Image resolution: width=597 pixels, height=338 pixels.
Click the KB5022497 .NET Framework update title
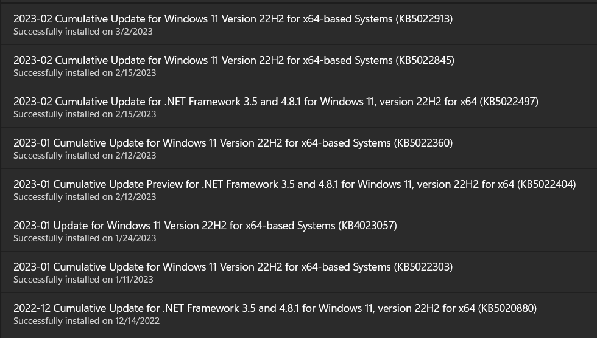[275, 102]
